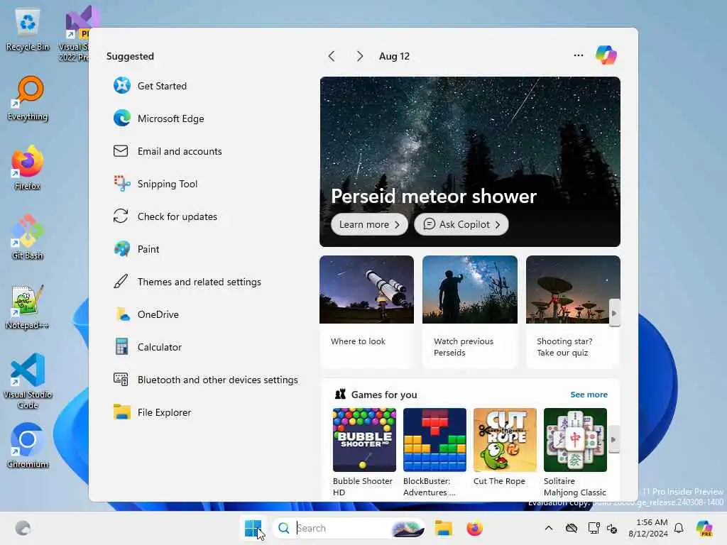
Task: Click the Ask Copilot button
Action: 461,224
